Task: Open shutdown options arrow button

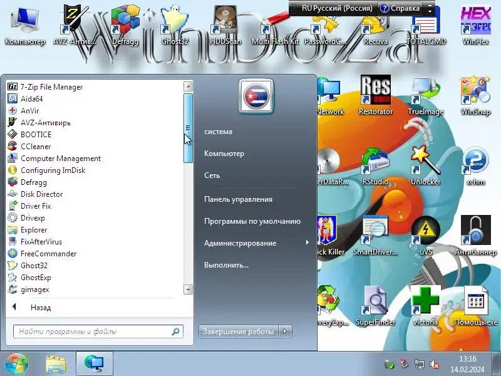Action: 285,332
